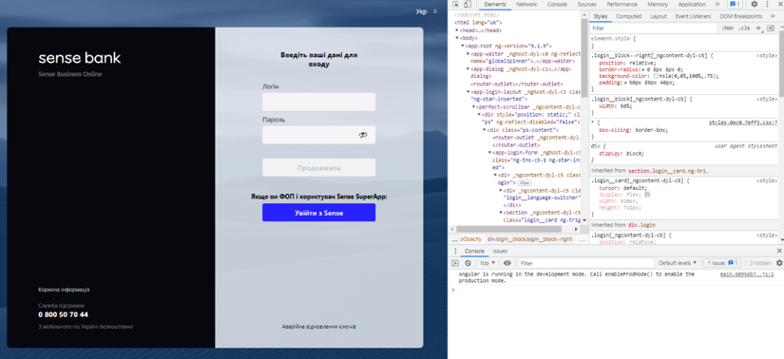Screen dimensions: 784x359
Task: Switch to the Elements tab
Action: [x=495, y=4]
